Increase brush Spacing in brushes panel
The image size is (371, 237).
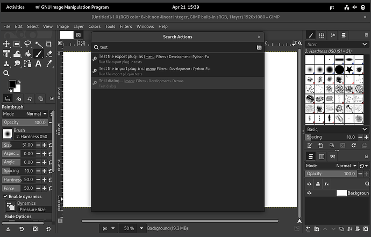pyautogui.click(x=366, y=137)
